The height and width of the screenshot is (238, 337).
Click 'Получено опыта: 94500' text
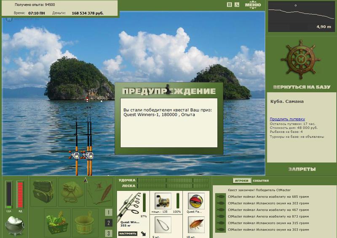tap(35, 5)
